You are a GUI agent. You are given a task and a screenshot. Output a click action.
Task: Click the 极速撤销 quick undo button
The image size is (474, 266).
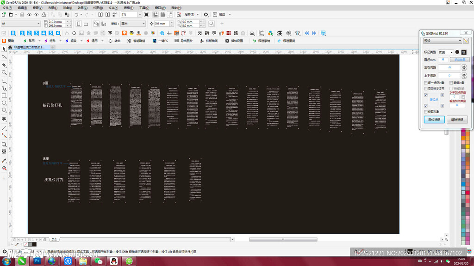point(261,41)
